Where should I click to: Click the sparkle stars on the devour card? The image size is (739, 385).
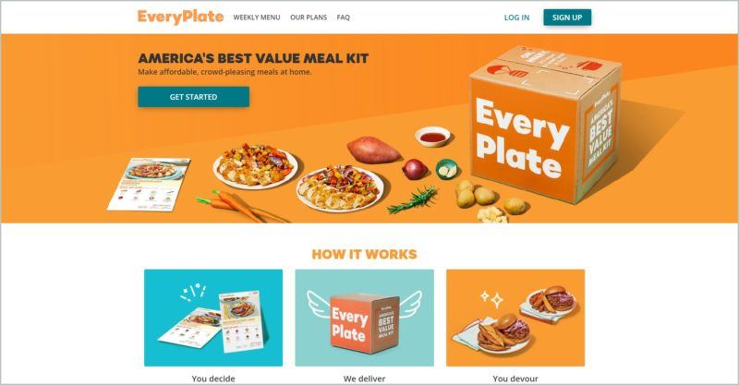tap(492, 298)
